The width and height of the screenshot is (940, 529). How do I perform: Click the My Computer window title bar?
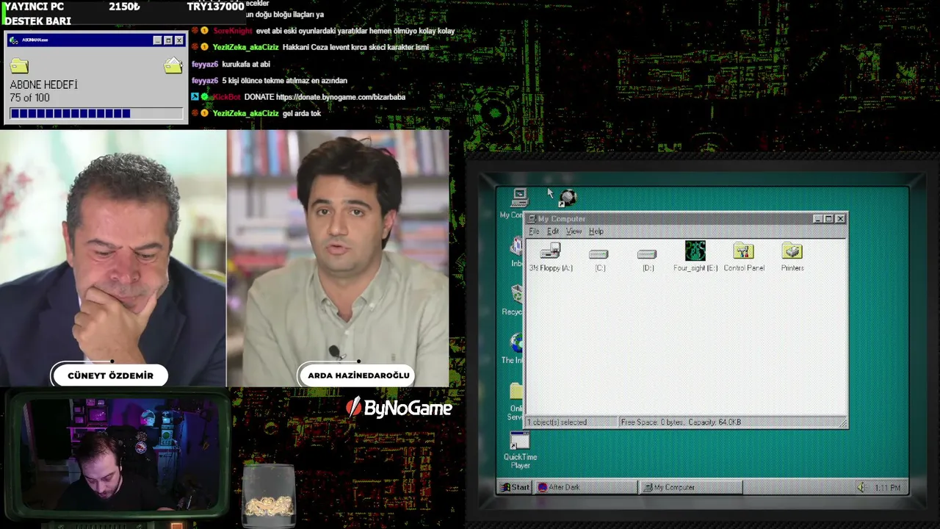[686, 219]
